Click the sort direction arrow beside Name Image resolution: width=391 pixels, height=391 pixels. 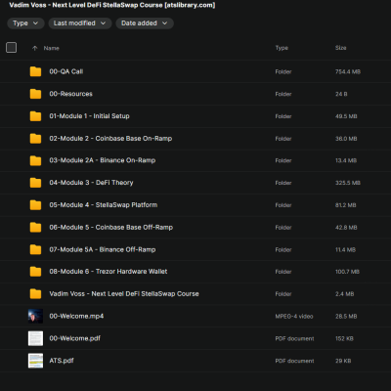point(35,48)
